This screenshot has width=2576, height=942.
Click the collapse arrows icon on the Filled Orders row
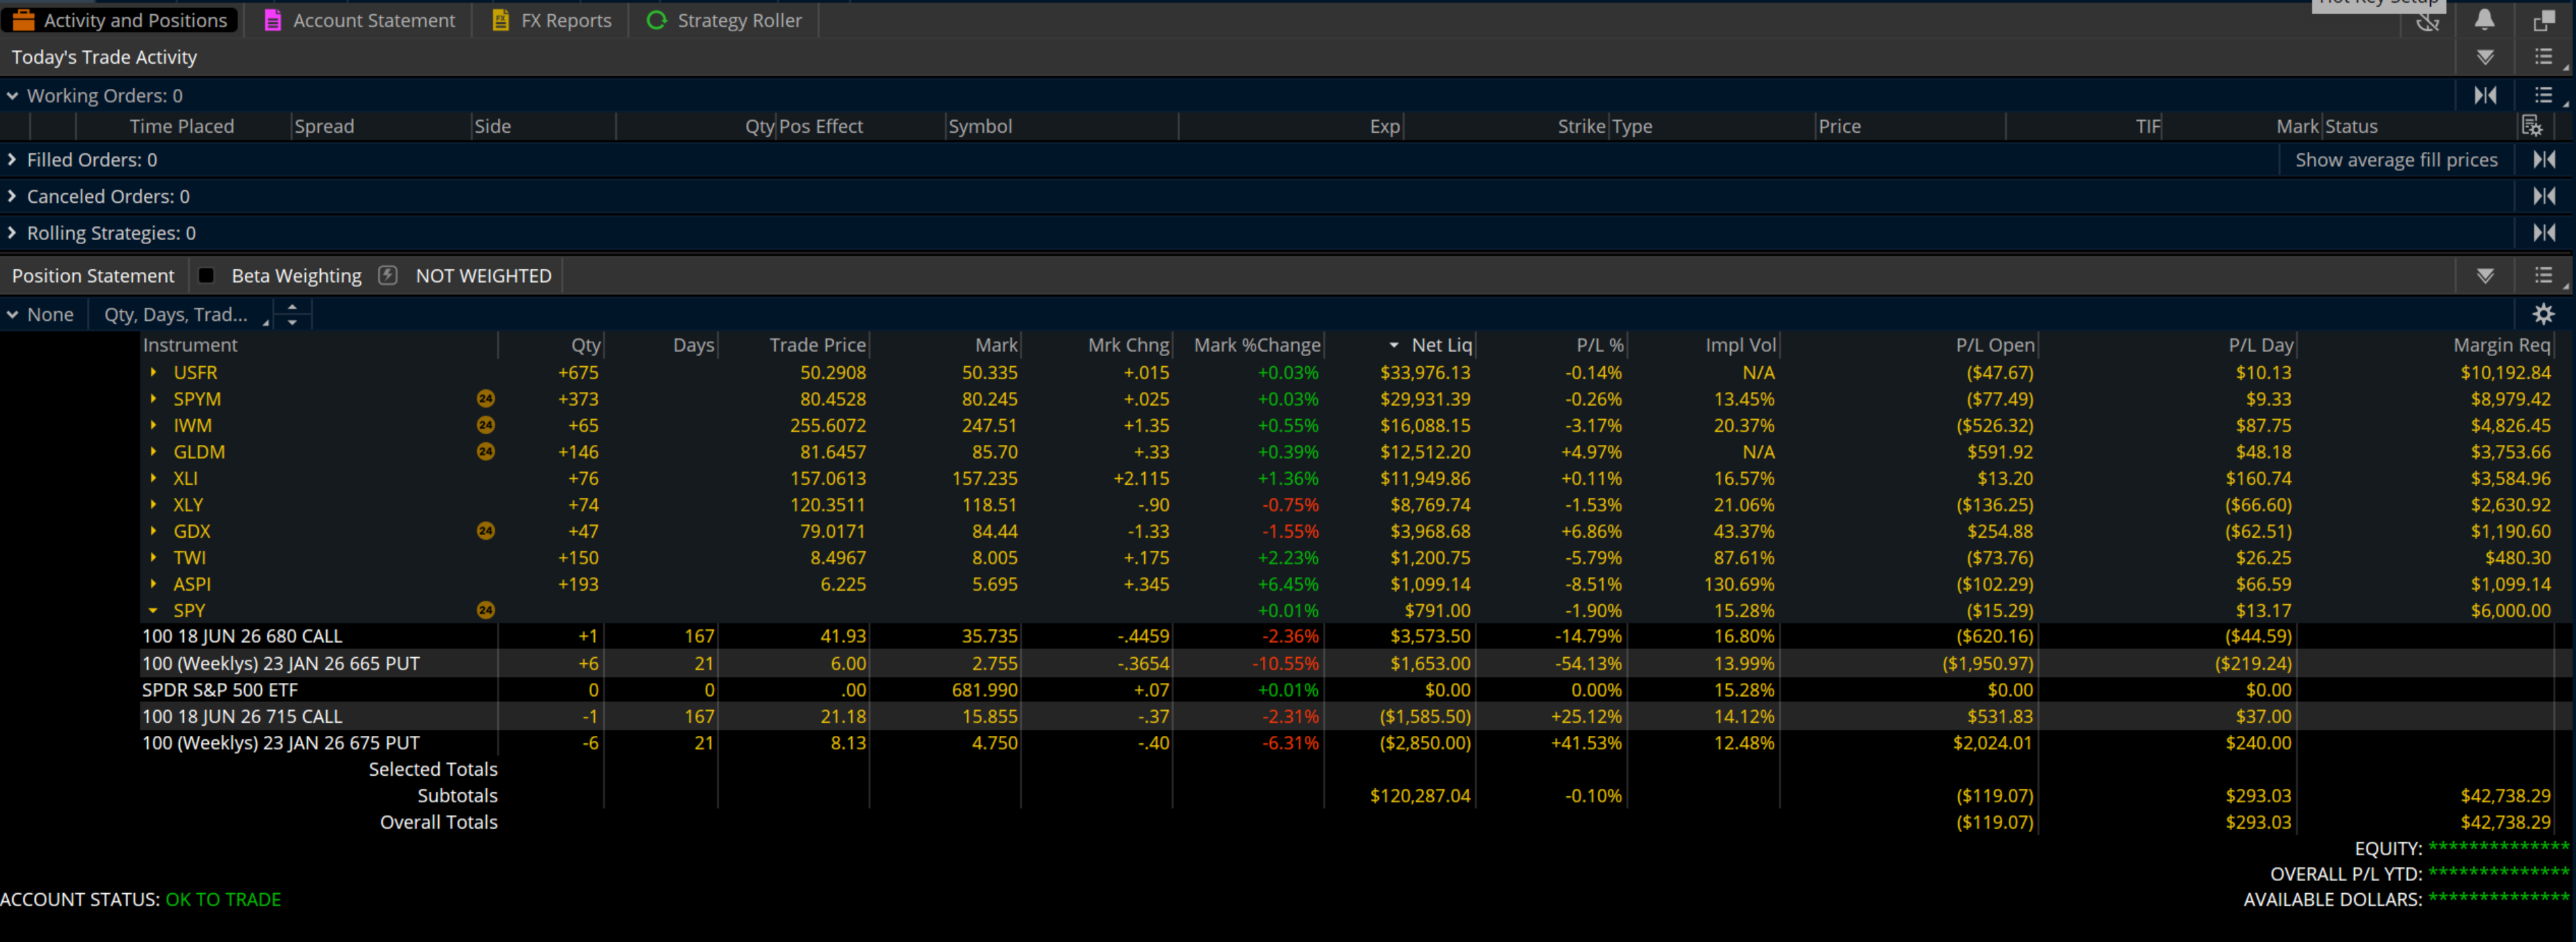(x=2544, y=159)
